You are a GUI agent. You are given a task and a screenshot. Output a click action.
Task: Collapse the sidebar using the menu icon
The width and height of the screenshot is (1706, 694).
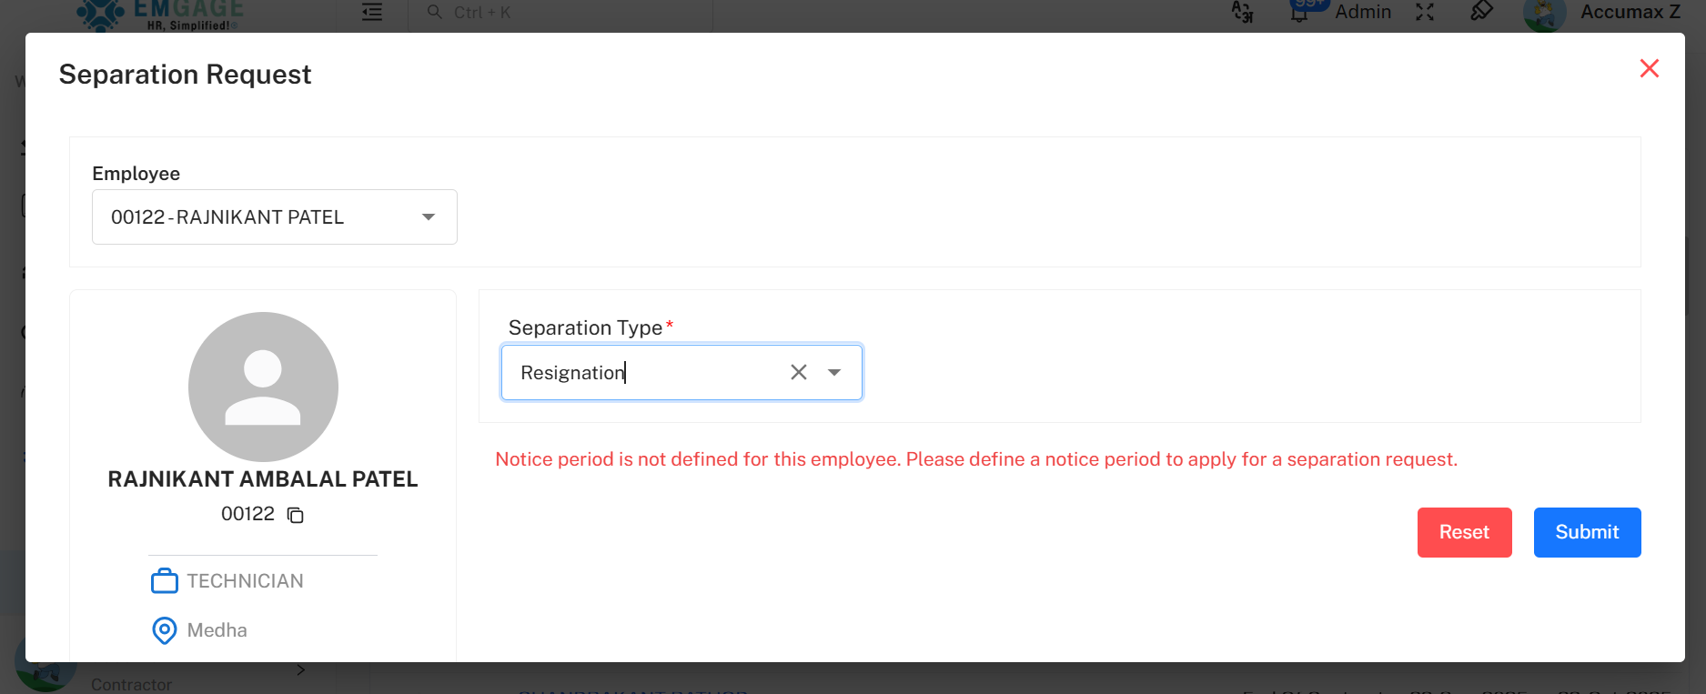pos(371,12)
